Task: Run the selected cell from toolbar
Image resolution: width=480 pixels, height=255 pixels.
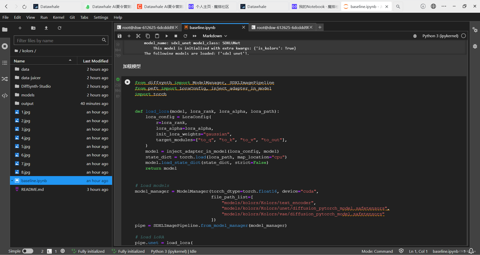Action: [167, 36]
